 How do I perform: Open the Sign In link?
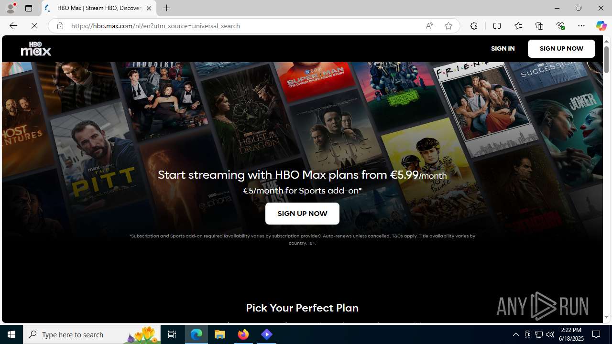click(x=503, y=49)
